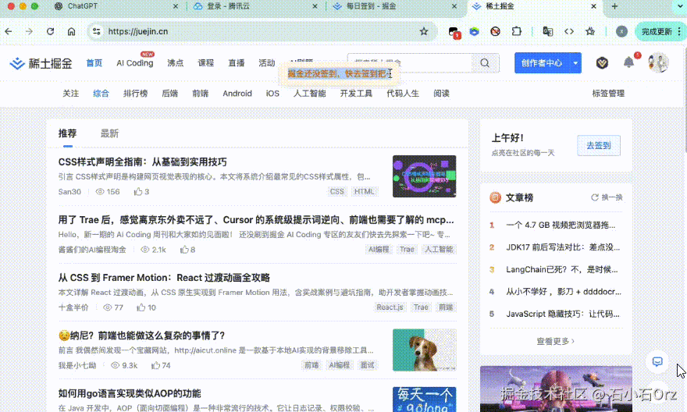Switch to the ChatGPT browser tab
The image size is (687, 412).
pyautogui.click(x=117, y=6)
